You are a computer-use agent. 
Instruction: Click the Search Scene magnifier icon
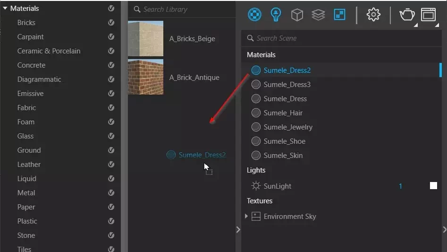[250, 38]
